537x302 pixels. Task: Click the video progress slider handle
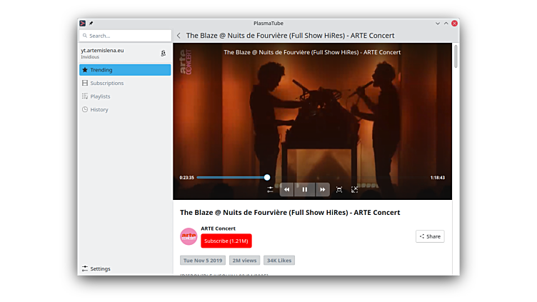(x=267, y=177)
